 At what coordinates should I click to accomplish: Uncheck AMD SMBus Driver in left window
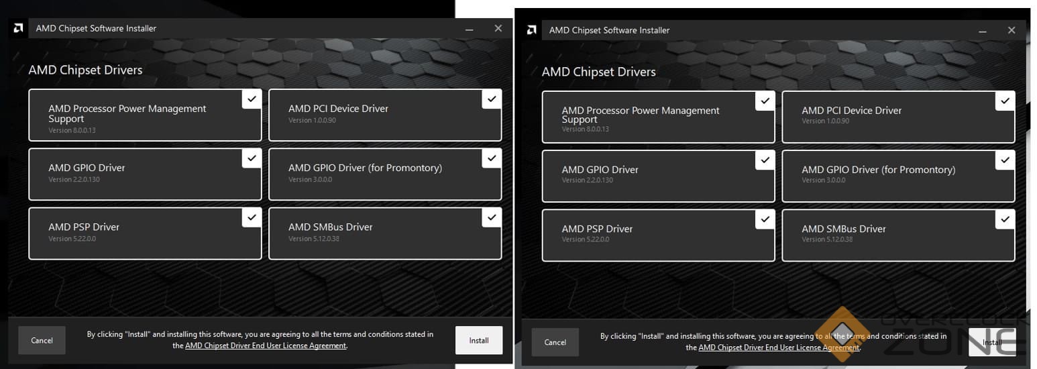[491, 217]
